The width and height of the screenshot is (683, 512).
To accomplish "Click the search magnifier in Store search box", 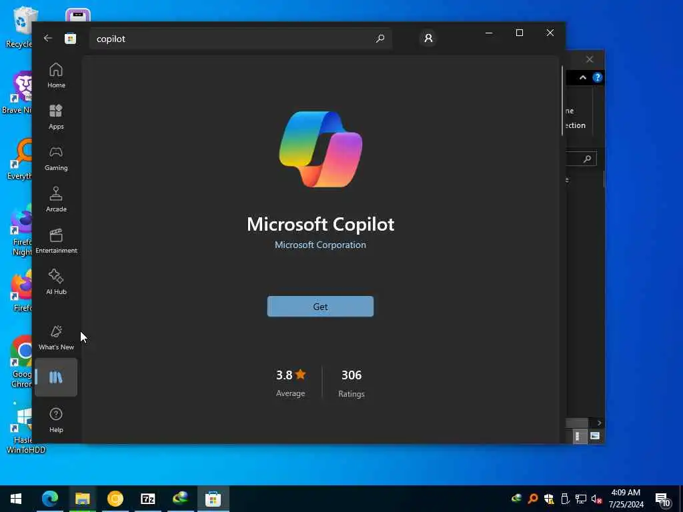I will (380, 38).
